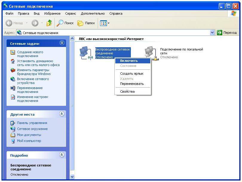
Task: Collapse the Другие места panel
Action: pos(62,114)
